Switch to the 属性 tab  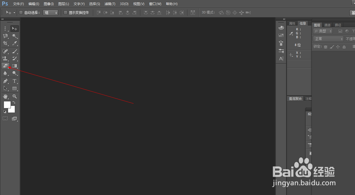[x=292, y=23]
